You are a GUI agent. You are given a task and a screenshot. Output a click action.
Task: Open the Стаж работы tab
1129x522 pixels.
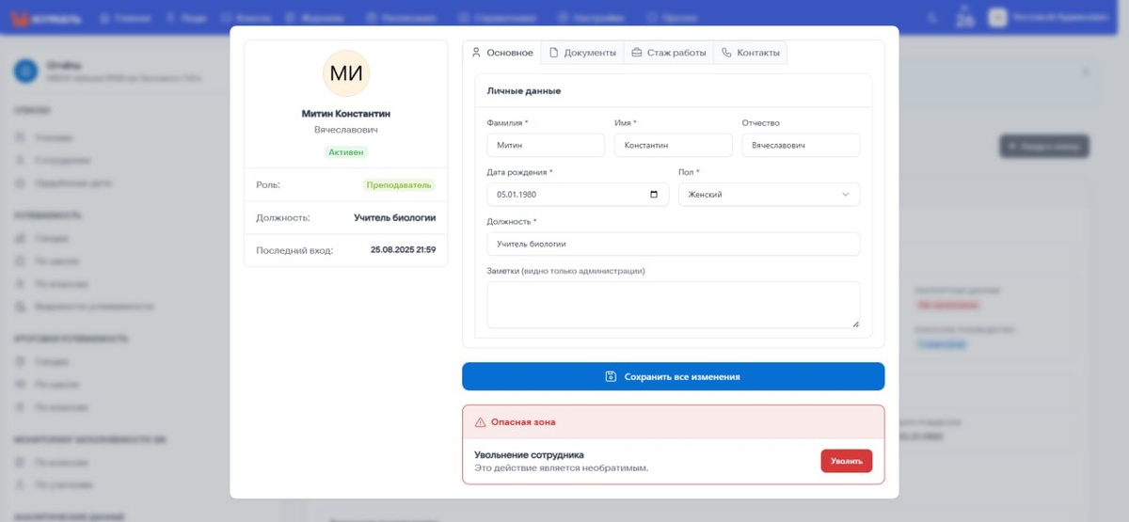pos(669,53)
